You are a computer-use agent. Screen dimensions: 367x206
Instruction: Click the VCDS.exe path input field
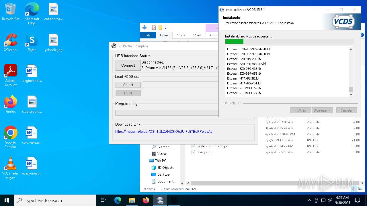(181, 85)
